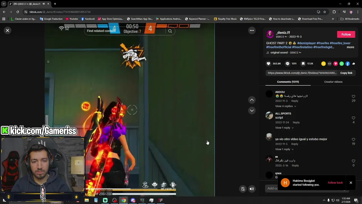Like ABDOU's comment
The height and width of the screenshot is (204, 362).
353,97
